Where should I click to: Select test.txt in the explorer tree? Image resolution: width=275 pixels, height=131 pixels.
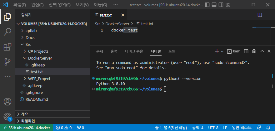coord(52,72)
